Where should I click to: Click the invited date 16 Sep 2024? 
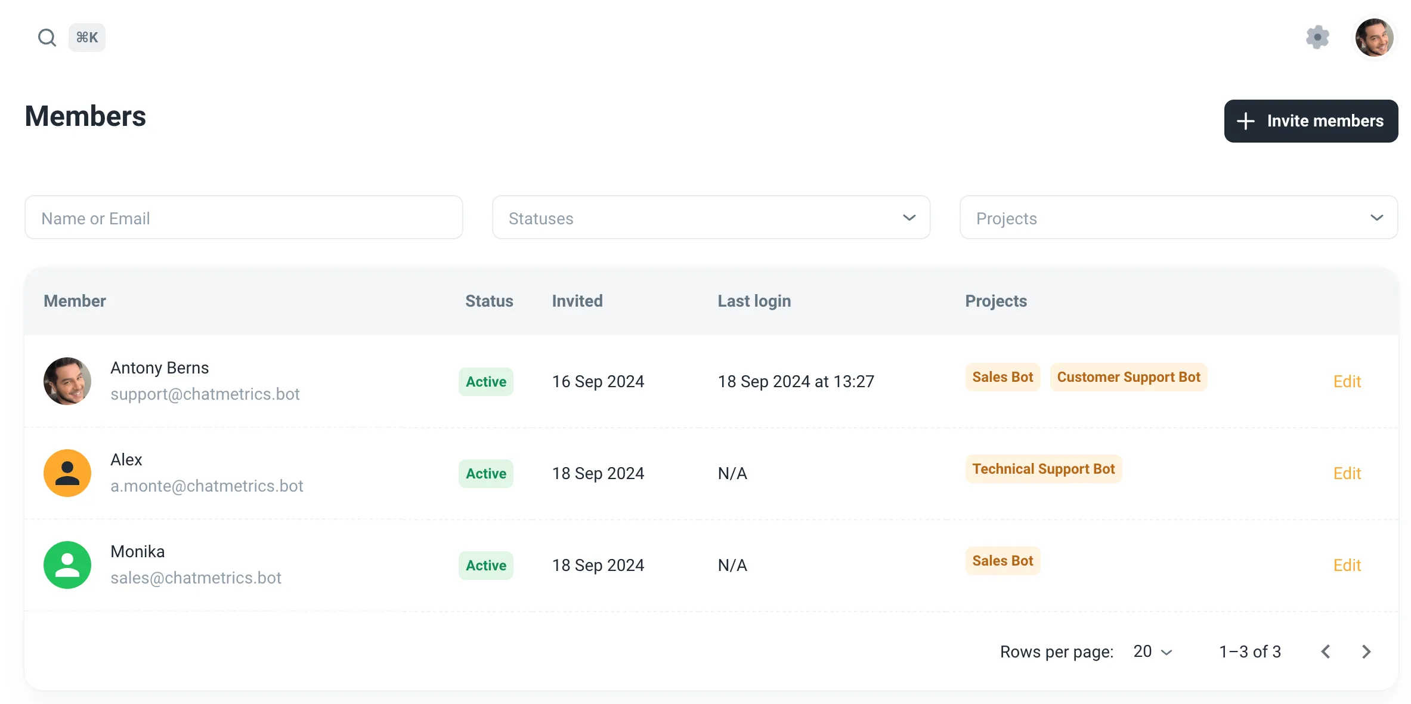[x=598, y=381]
